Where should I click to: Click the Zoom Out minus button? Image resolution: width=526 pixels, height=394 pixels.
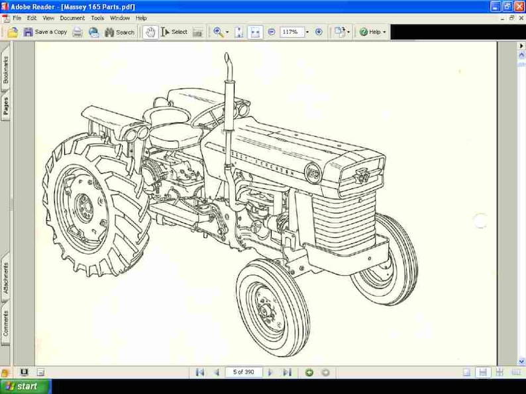pyautogui.click(x=272, y=32)
